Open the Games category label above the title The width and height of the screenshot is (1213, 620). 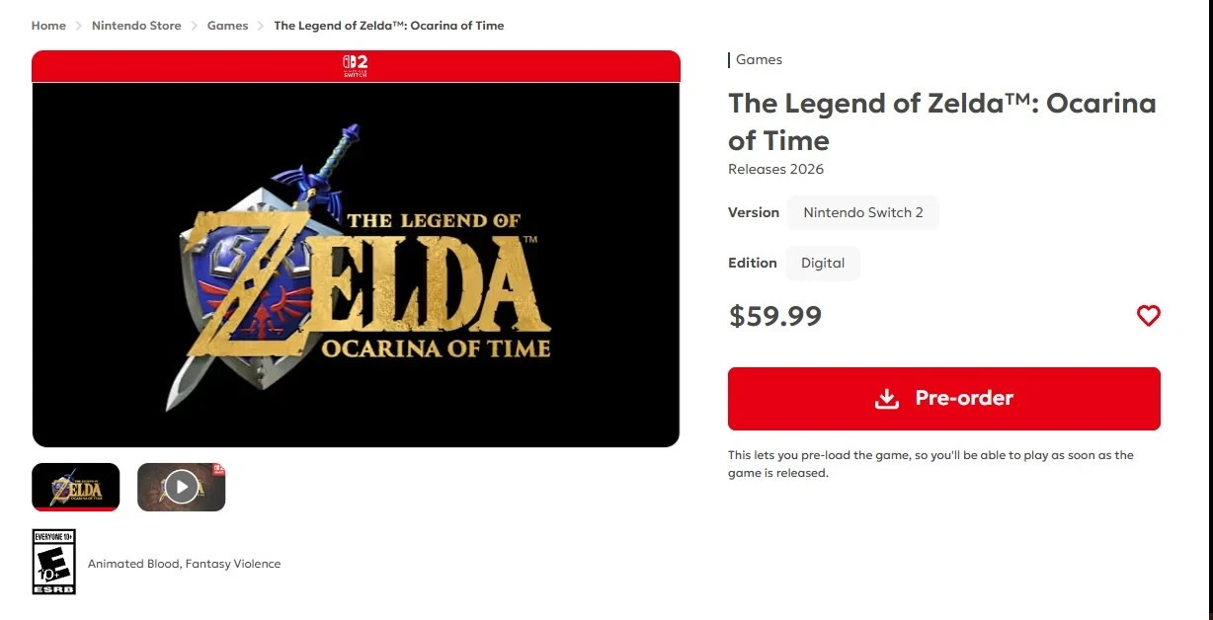pyautogui.click(x=759, y=60)
